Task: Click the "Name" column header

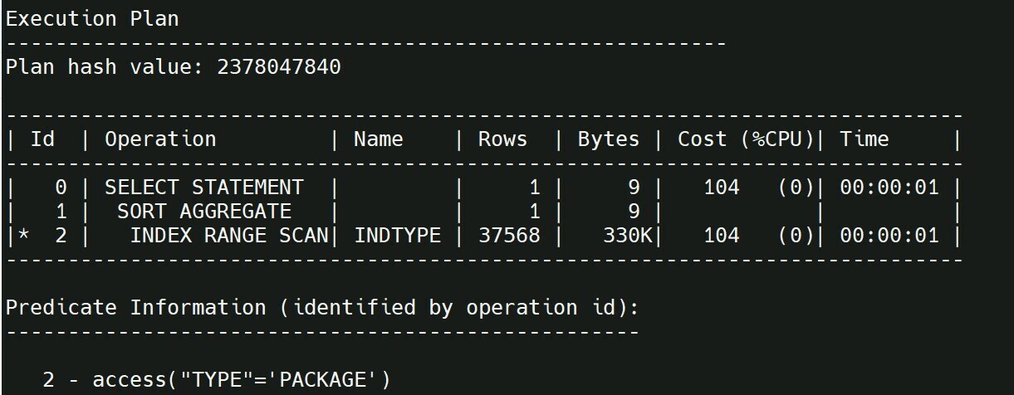Action: (x=379, y=139)
